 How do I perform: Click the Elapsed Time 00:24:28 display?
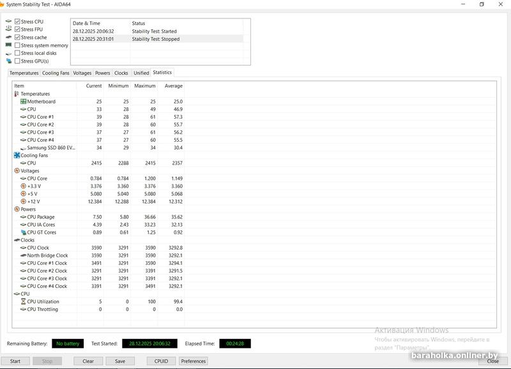tap(235, 343)
